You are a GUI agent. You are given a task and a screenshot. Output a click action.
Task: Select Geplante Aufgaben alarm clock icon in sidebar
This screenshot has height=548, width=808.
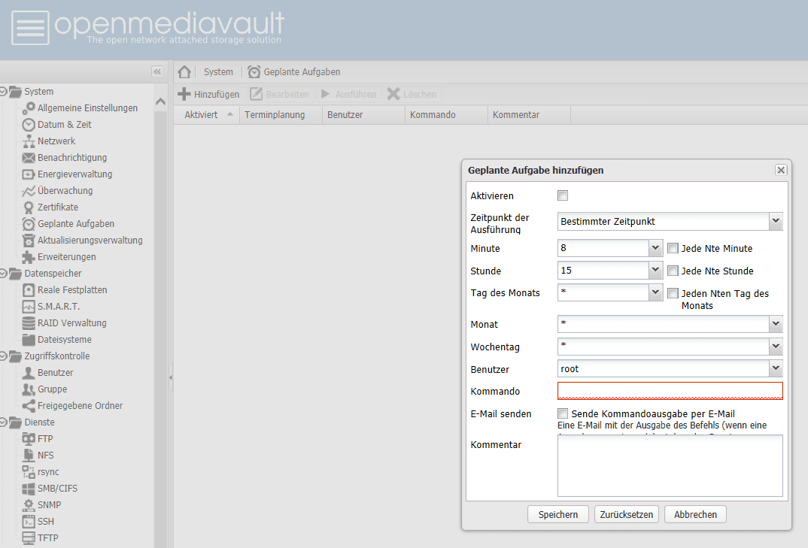pos(29,223)
